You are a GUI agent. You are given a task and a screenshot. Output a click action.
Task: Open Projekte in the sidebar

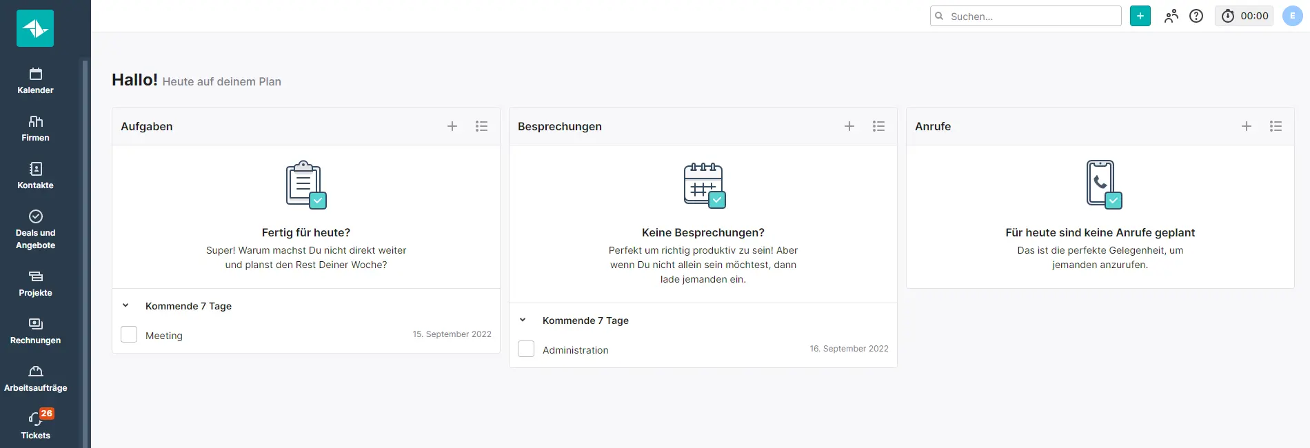(35, 283)
